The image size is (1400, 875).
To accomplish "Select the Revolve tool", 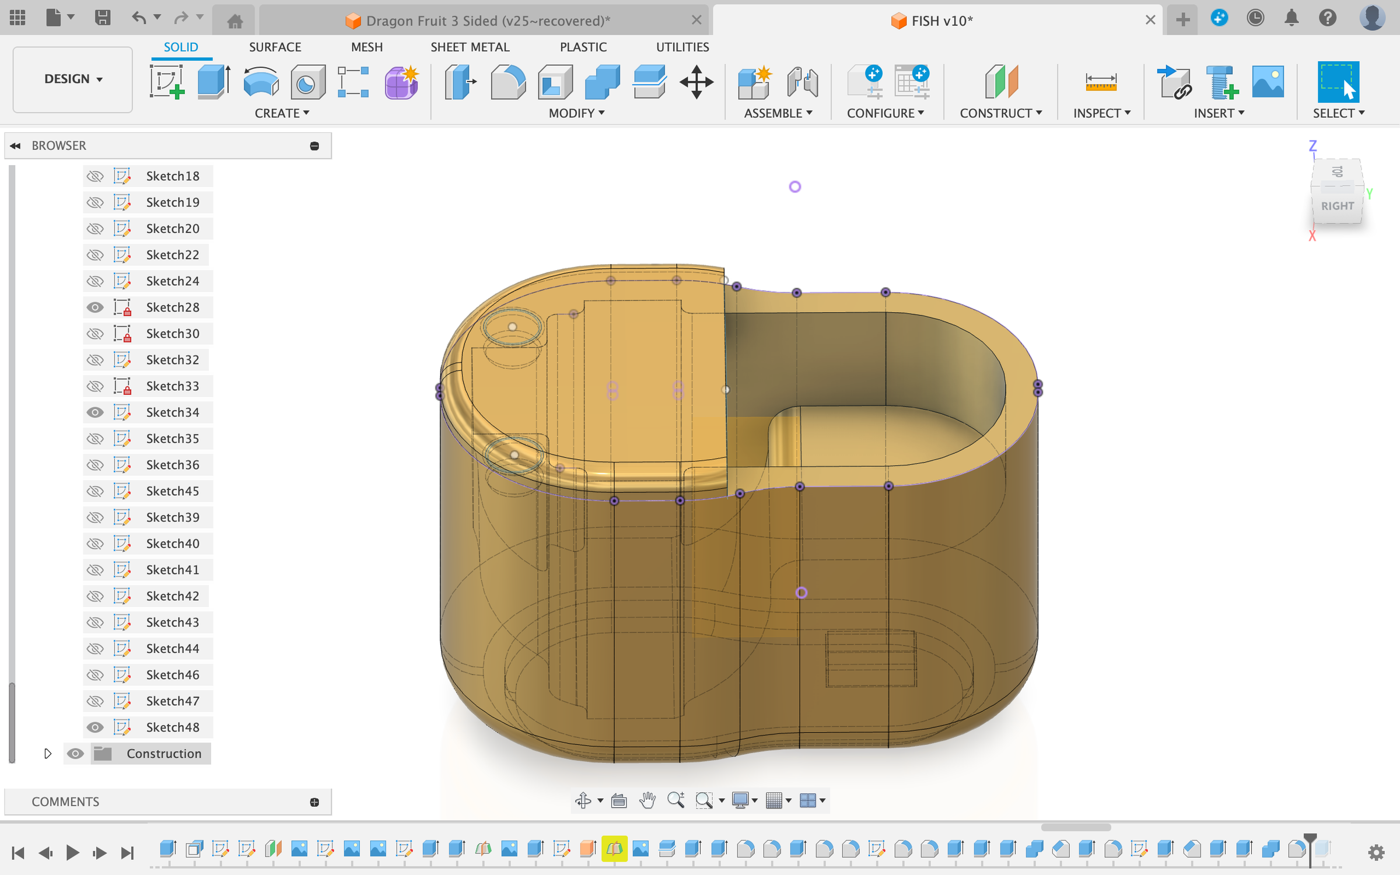I will pos(261,82).
